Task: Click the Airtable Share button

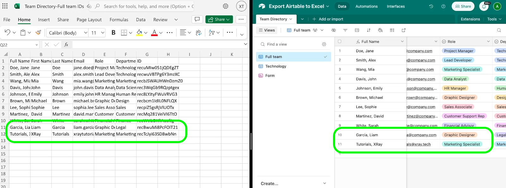Action: click(x=463, y=6)
